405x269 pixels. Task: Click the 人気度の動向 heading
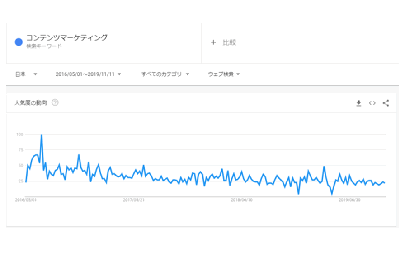coord(31,103)
